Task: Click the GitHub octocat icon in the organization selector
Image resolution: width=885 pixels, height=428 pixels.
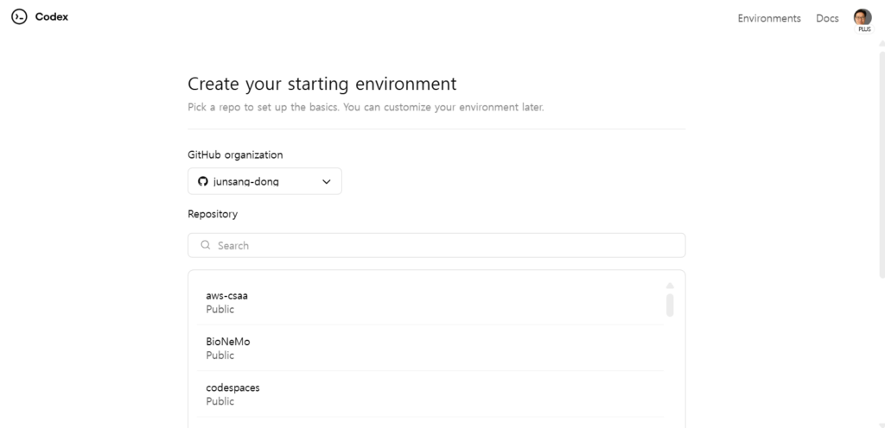Action: pos(202,181)
